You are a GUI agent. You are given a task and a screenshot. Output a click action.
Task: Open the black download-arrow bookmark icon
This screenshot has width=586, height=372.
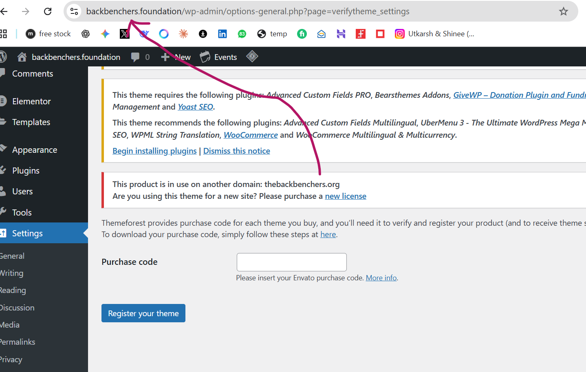[x=203, y=34]
